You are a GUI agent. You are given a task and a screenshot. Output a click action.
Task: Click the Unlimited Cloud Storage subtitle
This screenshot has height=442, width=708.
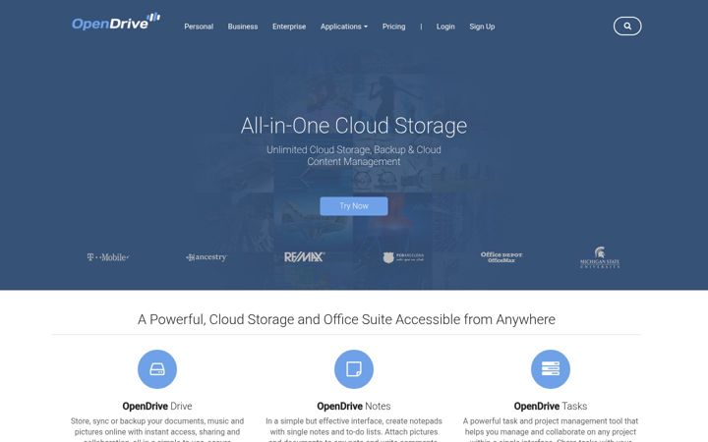pyautogui.click(x=354, y=155)
